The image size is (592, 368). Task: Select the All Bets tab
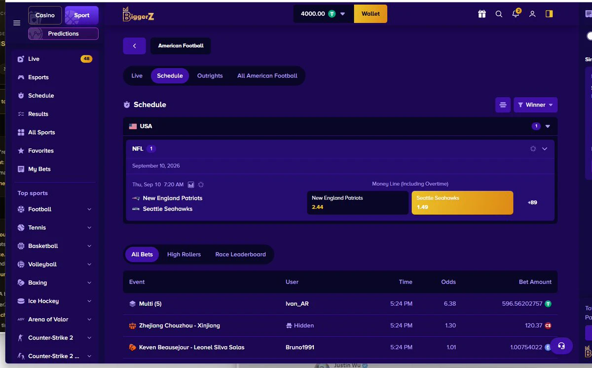(142, 254)
